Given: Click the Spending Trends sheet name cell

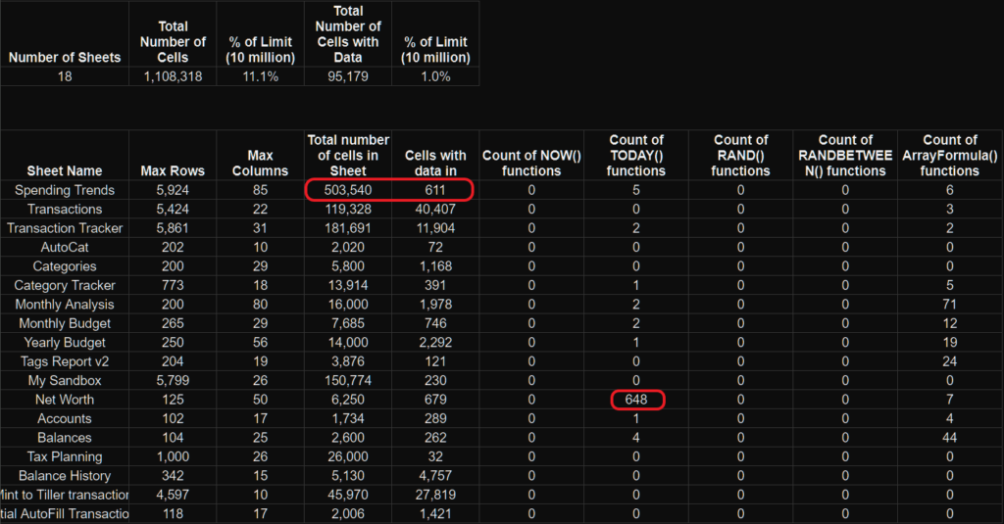Looking at the screenshot, I should pyautogui.click(x=65, y=190).
